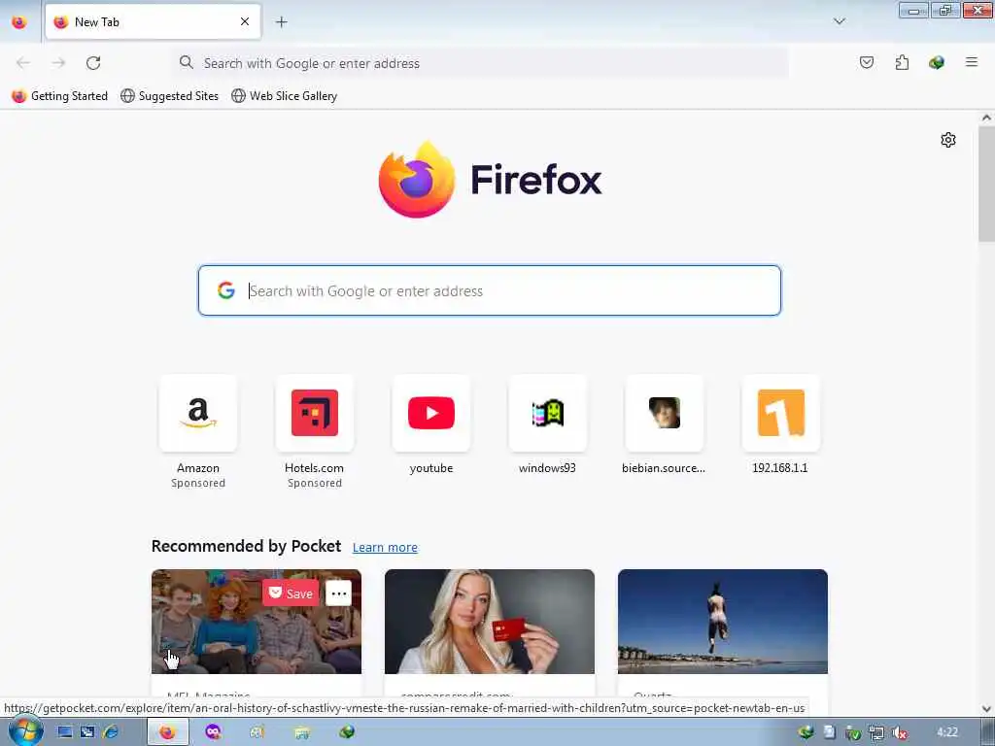The image size is (995, 746).
Task: Open the Suggested Sites bookmark
Action: (x=169, y=96)
